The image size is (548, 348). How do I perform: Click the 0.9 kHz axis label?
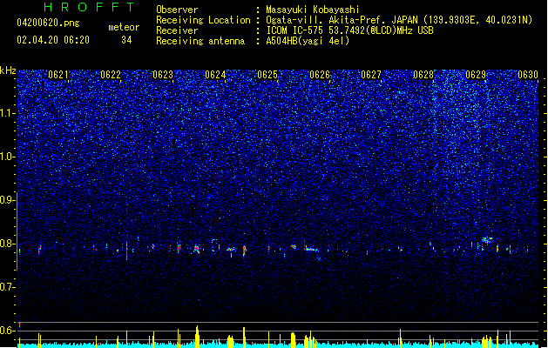tap(8, 200)
